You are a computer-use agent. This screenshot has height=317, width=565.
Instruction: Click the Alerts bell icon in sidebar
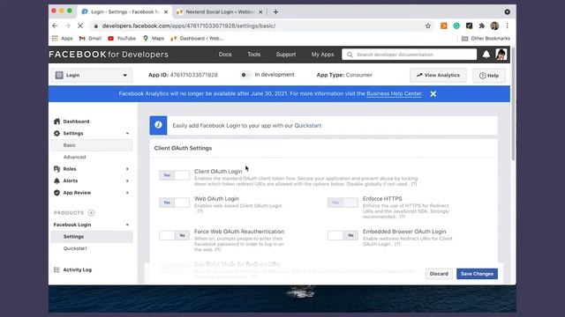tap(56, 181)
